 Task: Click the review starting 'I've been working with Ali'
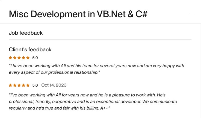click(x=93, y=95)
